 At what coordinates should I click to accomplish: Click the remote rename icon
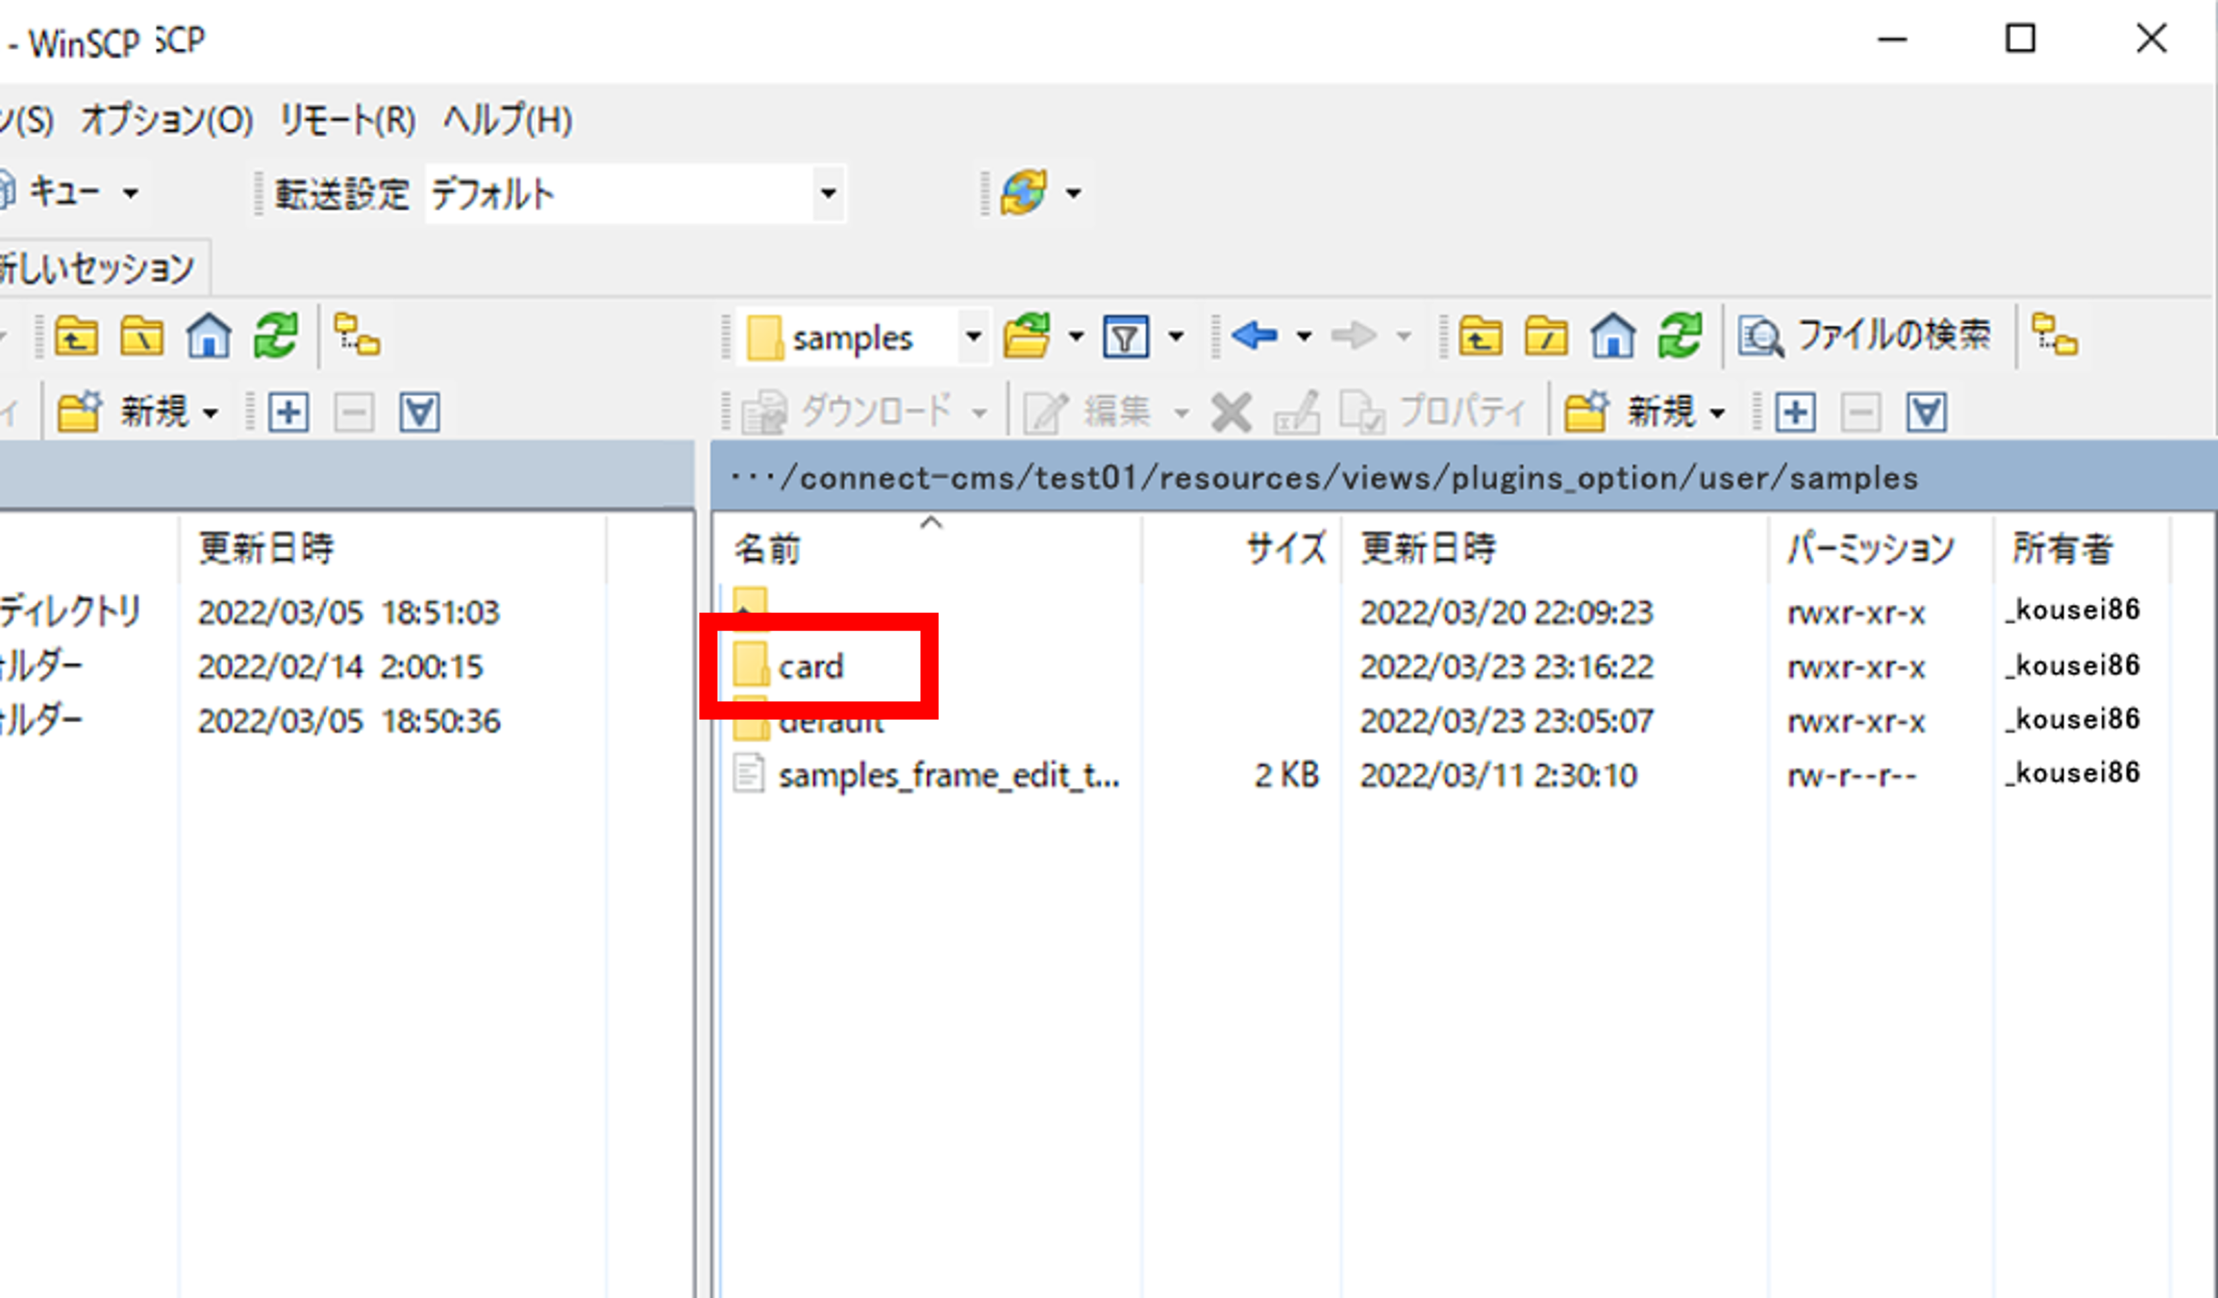coord(1297,412)
